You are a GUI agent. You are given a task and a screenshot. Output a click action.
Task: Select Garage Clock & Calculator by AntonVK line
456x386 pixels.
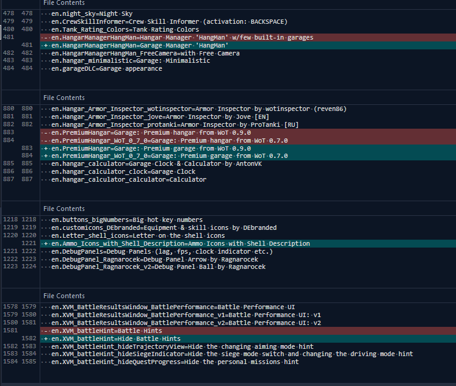(x=156, y=164)
